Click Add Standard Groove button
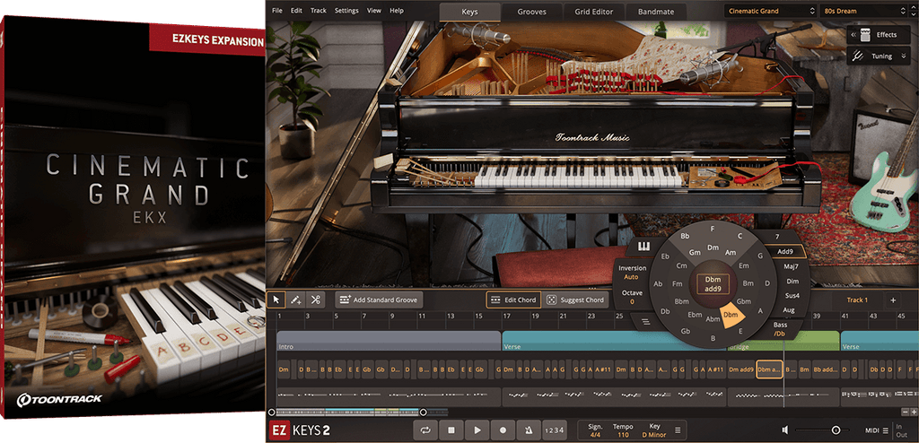Viewport: 919px width, 443px height. click(x=379, y=300)
